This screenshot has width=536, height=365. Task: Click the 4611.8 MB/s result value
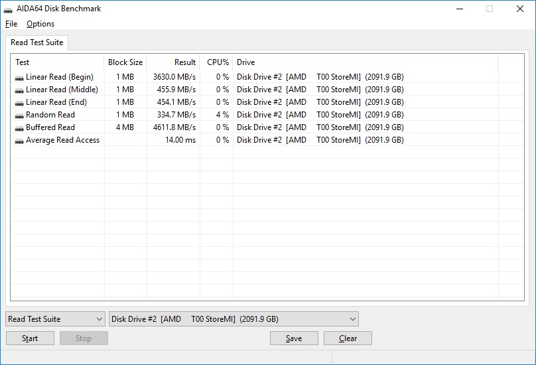click(x=174, y=127)
